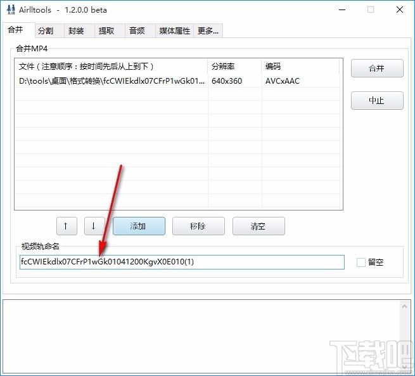
Task: Minimize the Airlltools window
Action: [x=342, y=10]
